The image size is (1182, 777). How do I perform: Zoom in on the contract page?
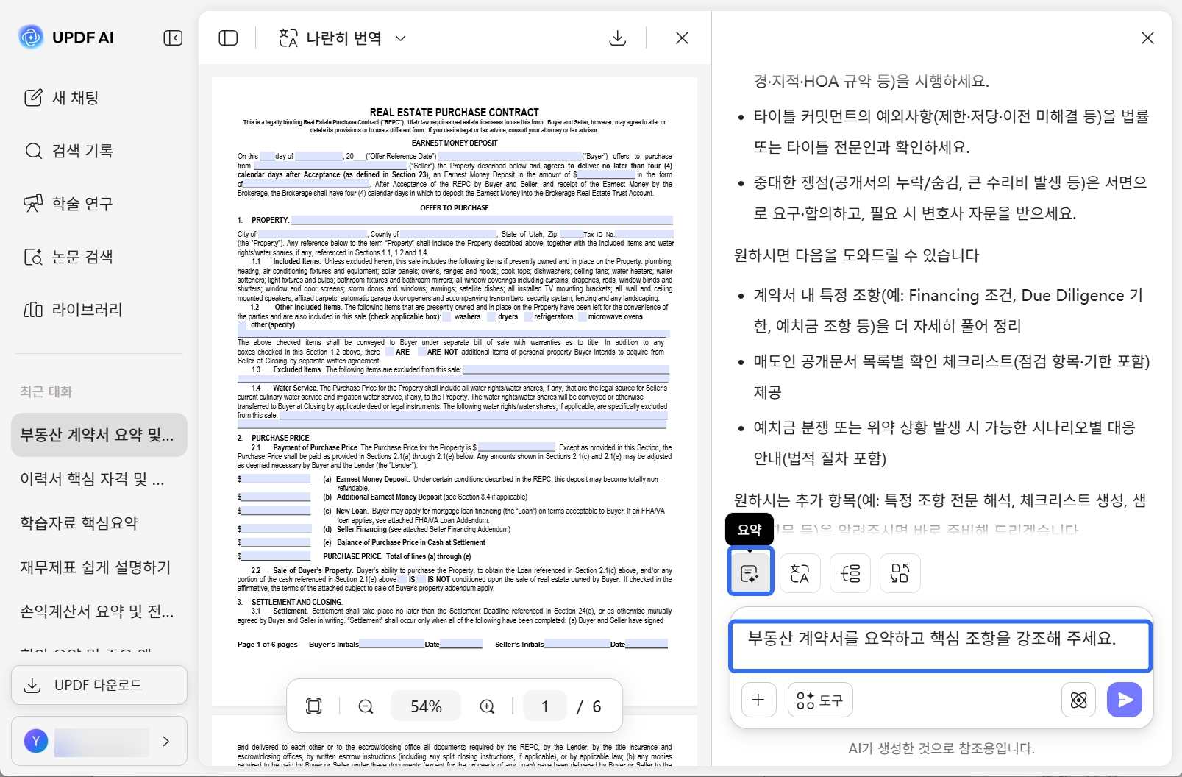coord(485,706)
